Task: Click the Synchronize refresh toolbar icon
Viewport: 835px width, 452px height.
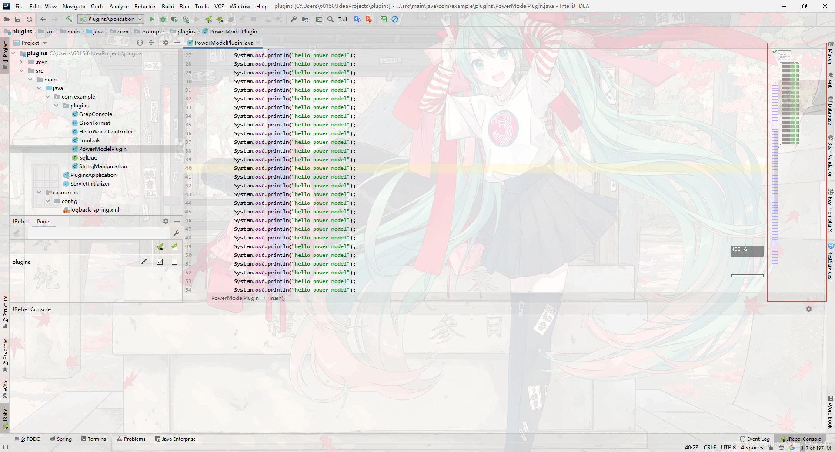Action: coord(29,19)
